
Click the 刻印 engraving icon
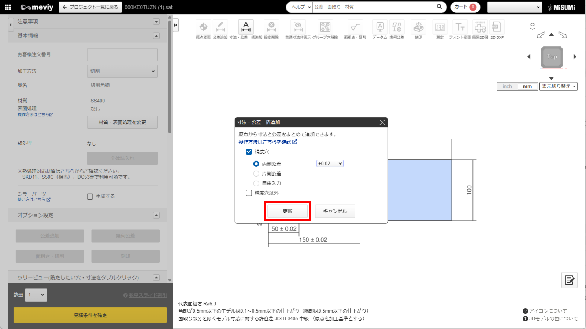pyautogui.click(x=418, y=27)
